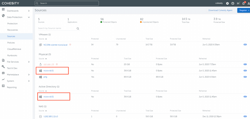Click the 82 Unprotected Objects summary

tap(149, 21)
